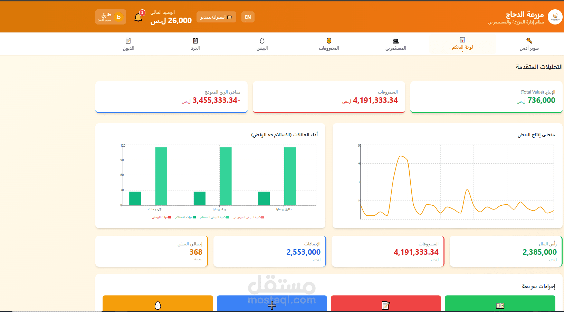Navigate to the الجرد inventory tab
Viewport: 564px width, 312px height.
(x=195, y=44)
